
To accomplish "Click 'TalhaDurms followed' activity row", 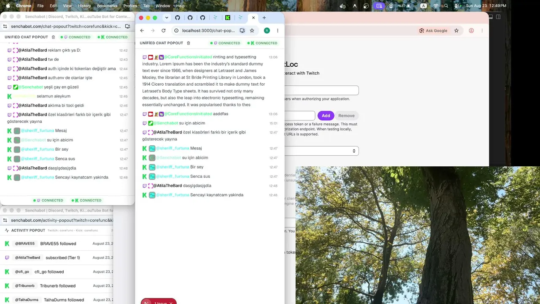I will click(x=57, y=300).
